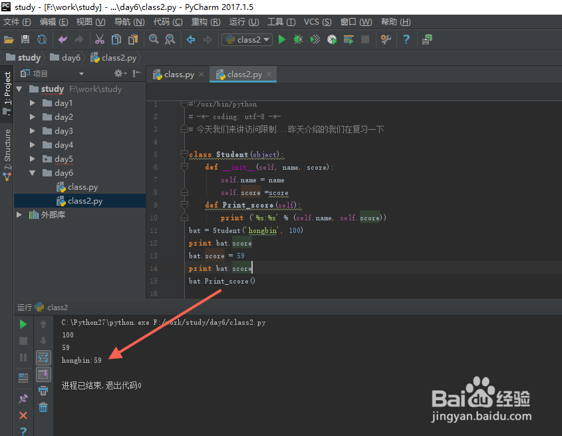Viewport: 562px width, 436px height.
Task: Expand the day3 folder
Action: click(33, 131)
